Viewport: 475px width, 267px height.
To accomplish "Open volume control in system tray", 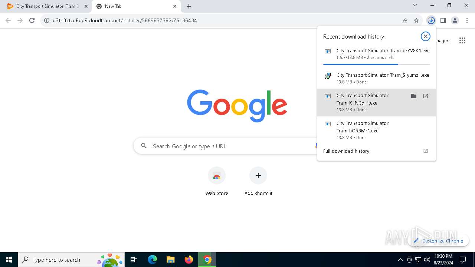I will pos(427,260).
